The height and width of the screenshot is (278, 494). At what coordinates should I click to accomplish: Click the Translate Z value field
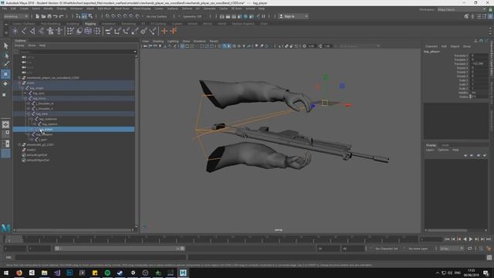click(x=479, y=63)
